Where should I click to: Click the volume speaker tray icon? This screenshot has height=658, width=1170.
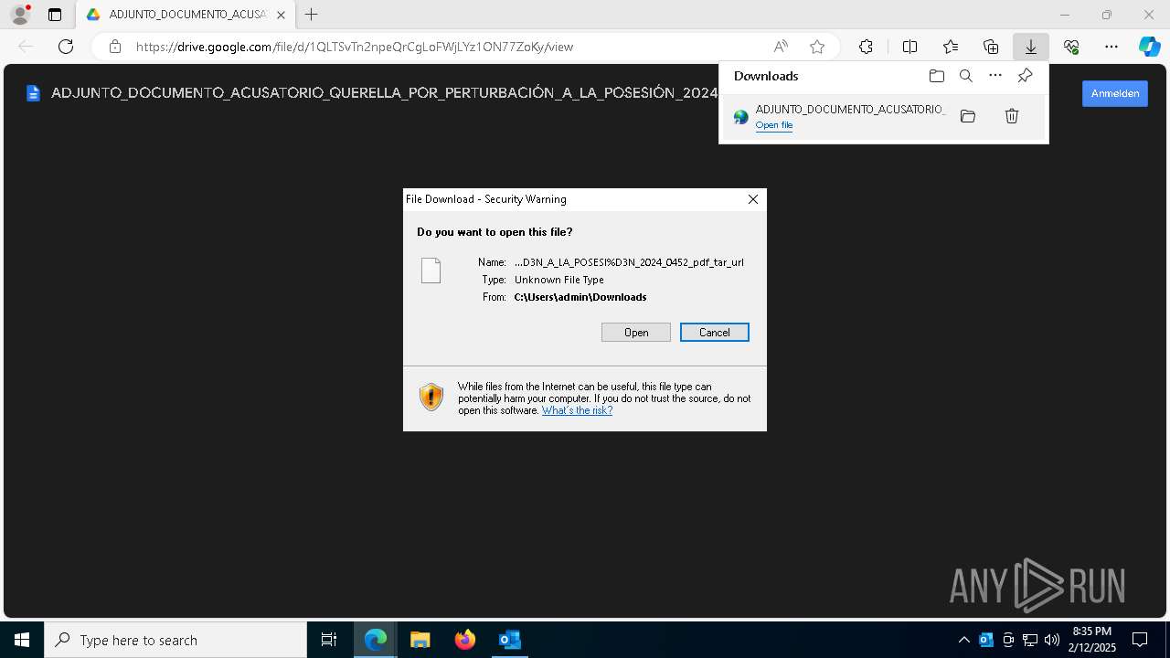point(1052,640)
